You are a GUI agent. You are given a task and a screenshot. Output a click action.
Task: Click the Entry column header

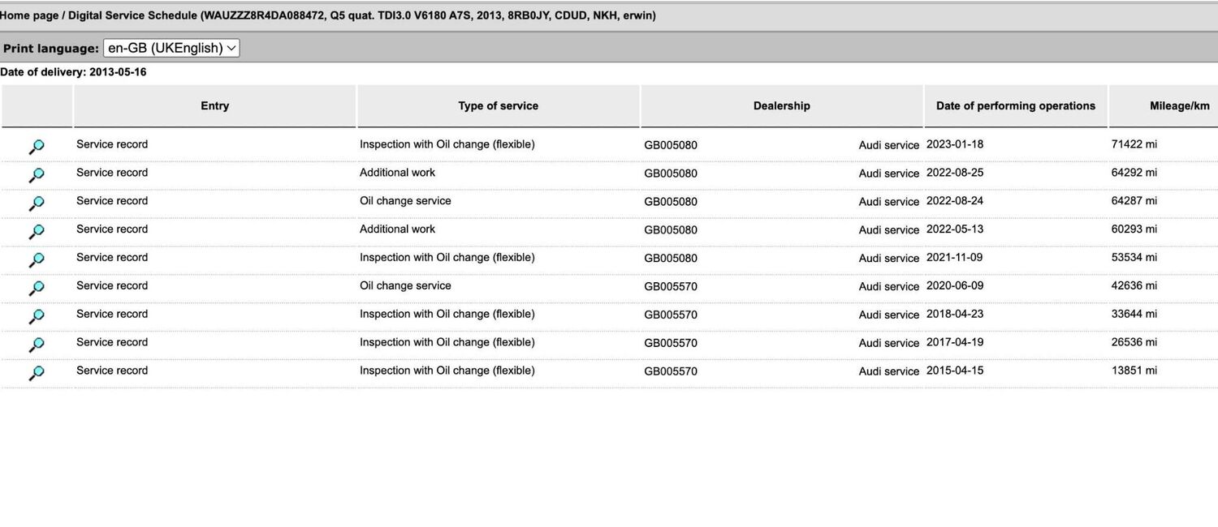point(214,106)
